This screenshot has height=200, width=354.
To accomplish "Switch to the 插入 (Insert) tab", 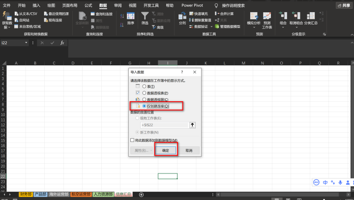I will 36,5.
